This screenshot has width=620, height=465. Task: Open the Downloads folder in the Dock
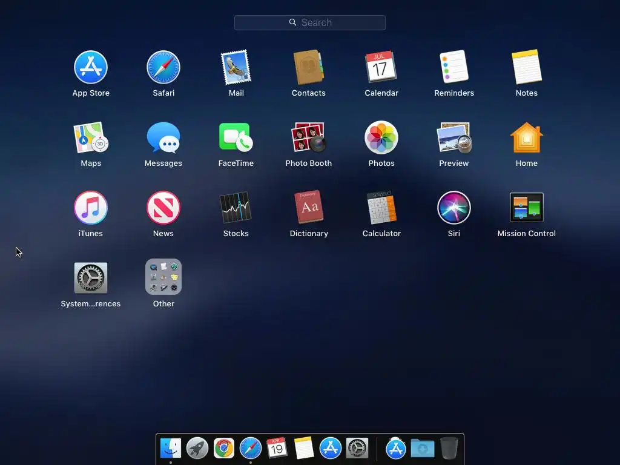pyautogui.click(x=422, y=448)
